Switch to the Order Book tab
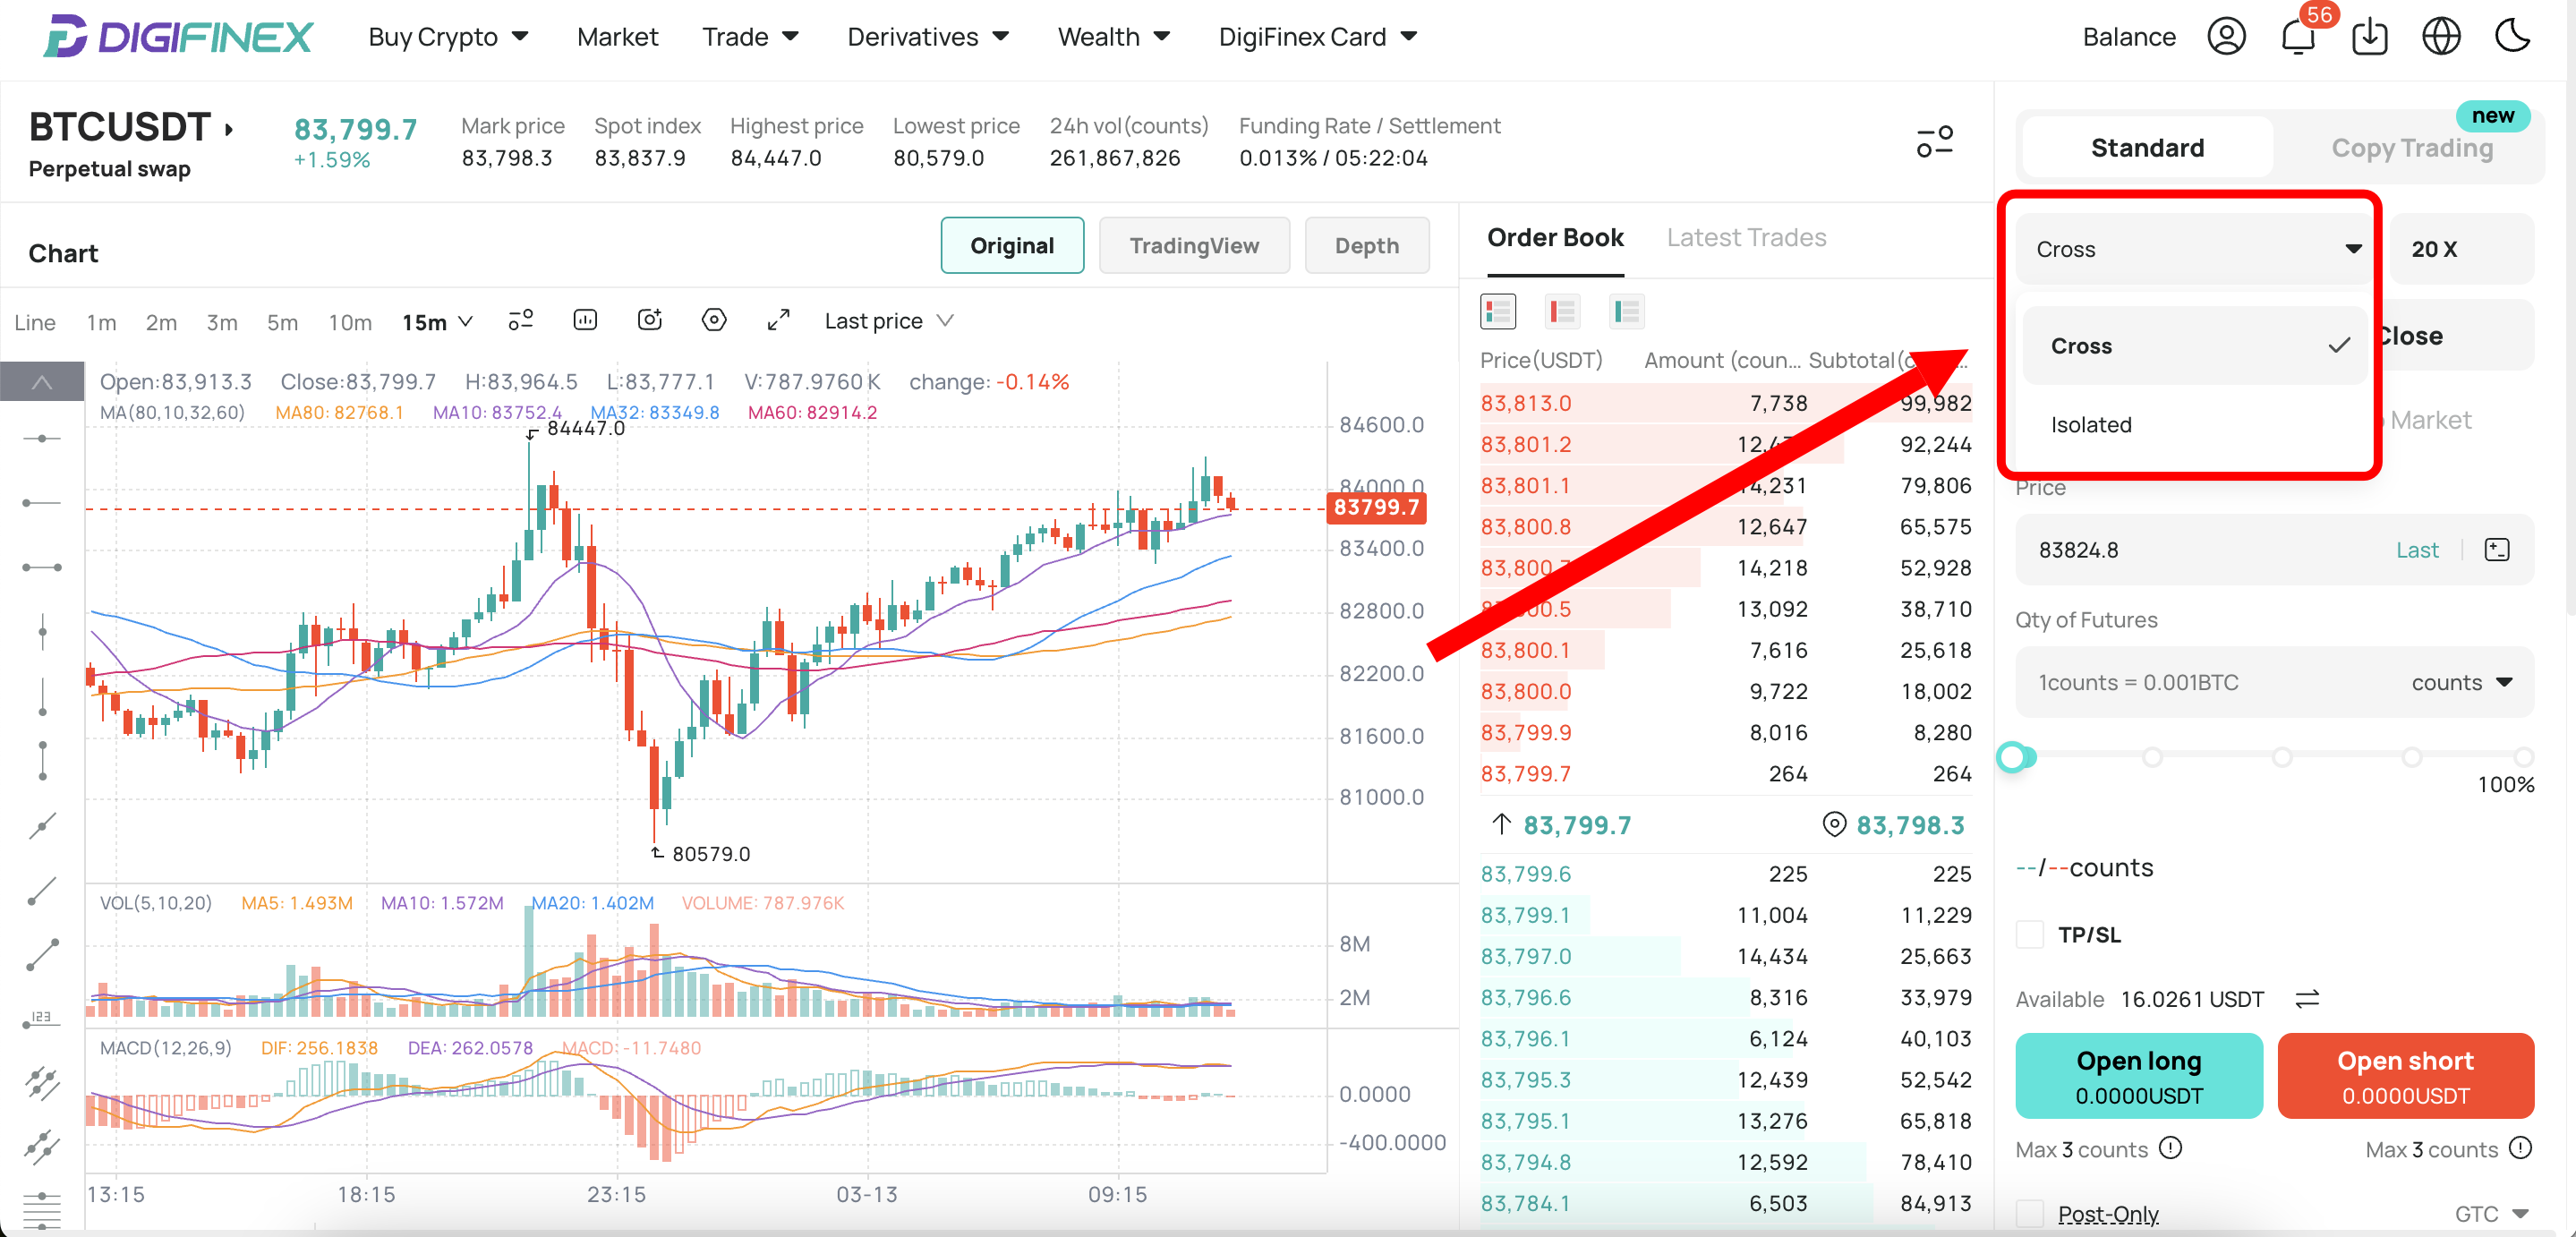 coord(1555,238)
